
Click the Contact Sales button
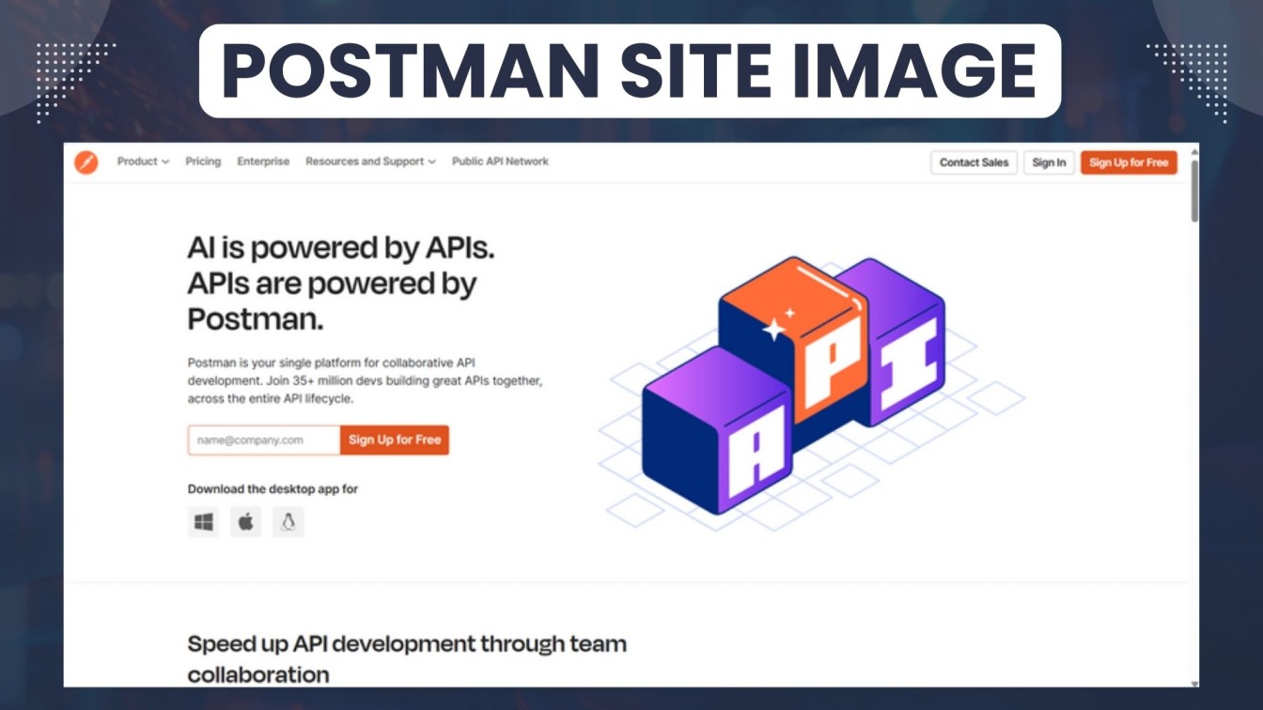pos(974,162)
